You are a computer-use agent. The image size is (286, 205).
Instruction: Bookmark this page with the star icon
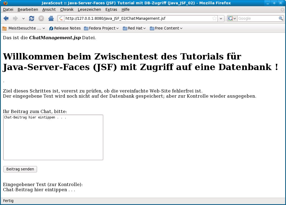tap(214, 18)
